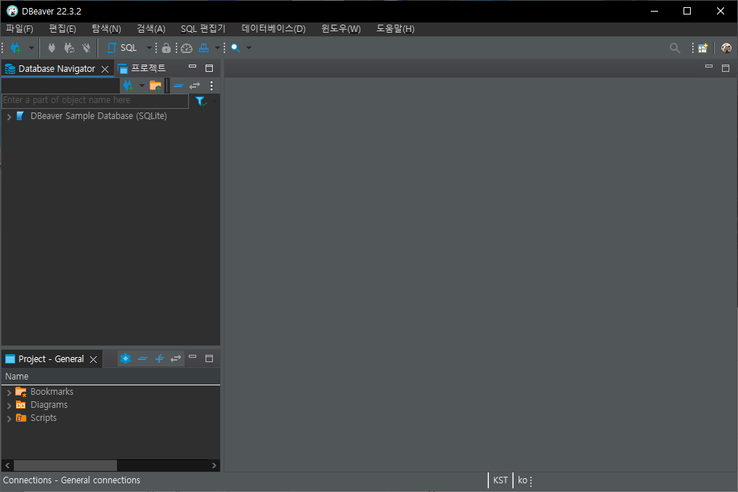
Task: Minimize the Database Navigator panel
Action: click(192, 67)
